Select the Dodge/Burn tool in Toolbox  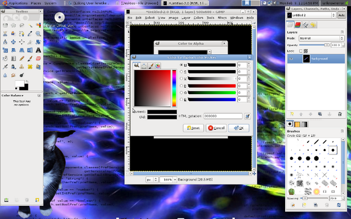[21, 75]
